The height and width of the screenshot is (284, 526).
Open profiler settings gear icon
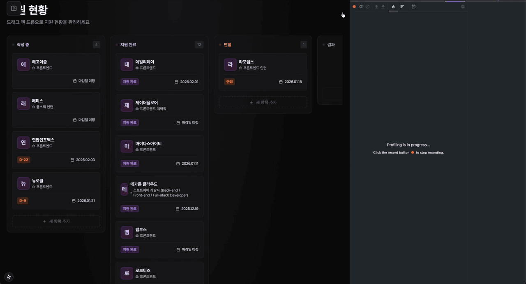tap(463, 7)
